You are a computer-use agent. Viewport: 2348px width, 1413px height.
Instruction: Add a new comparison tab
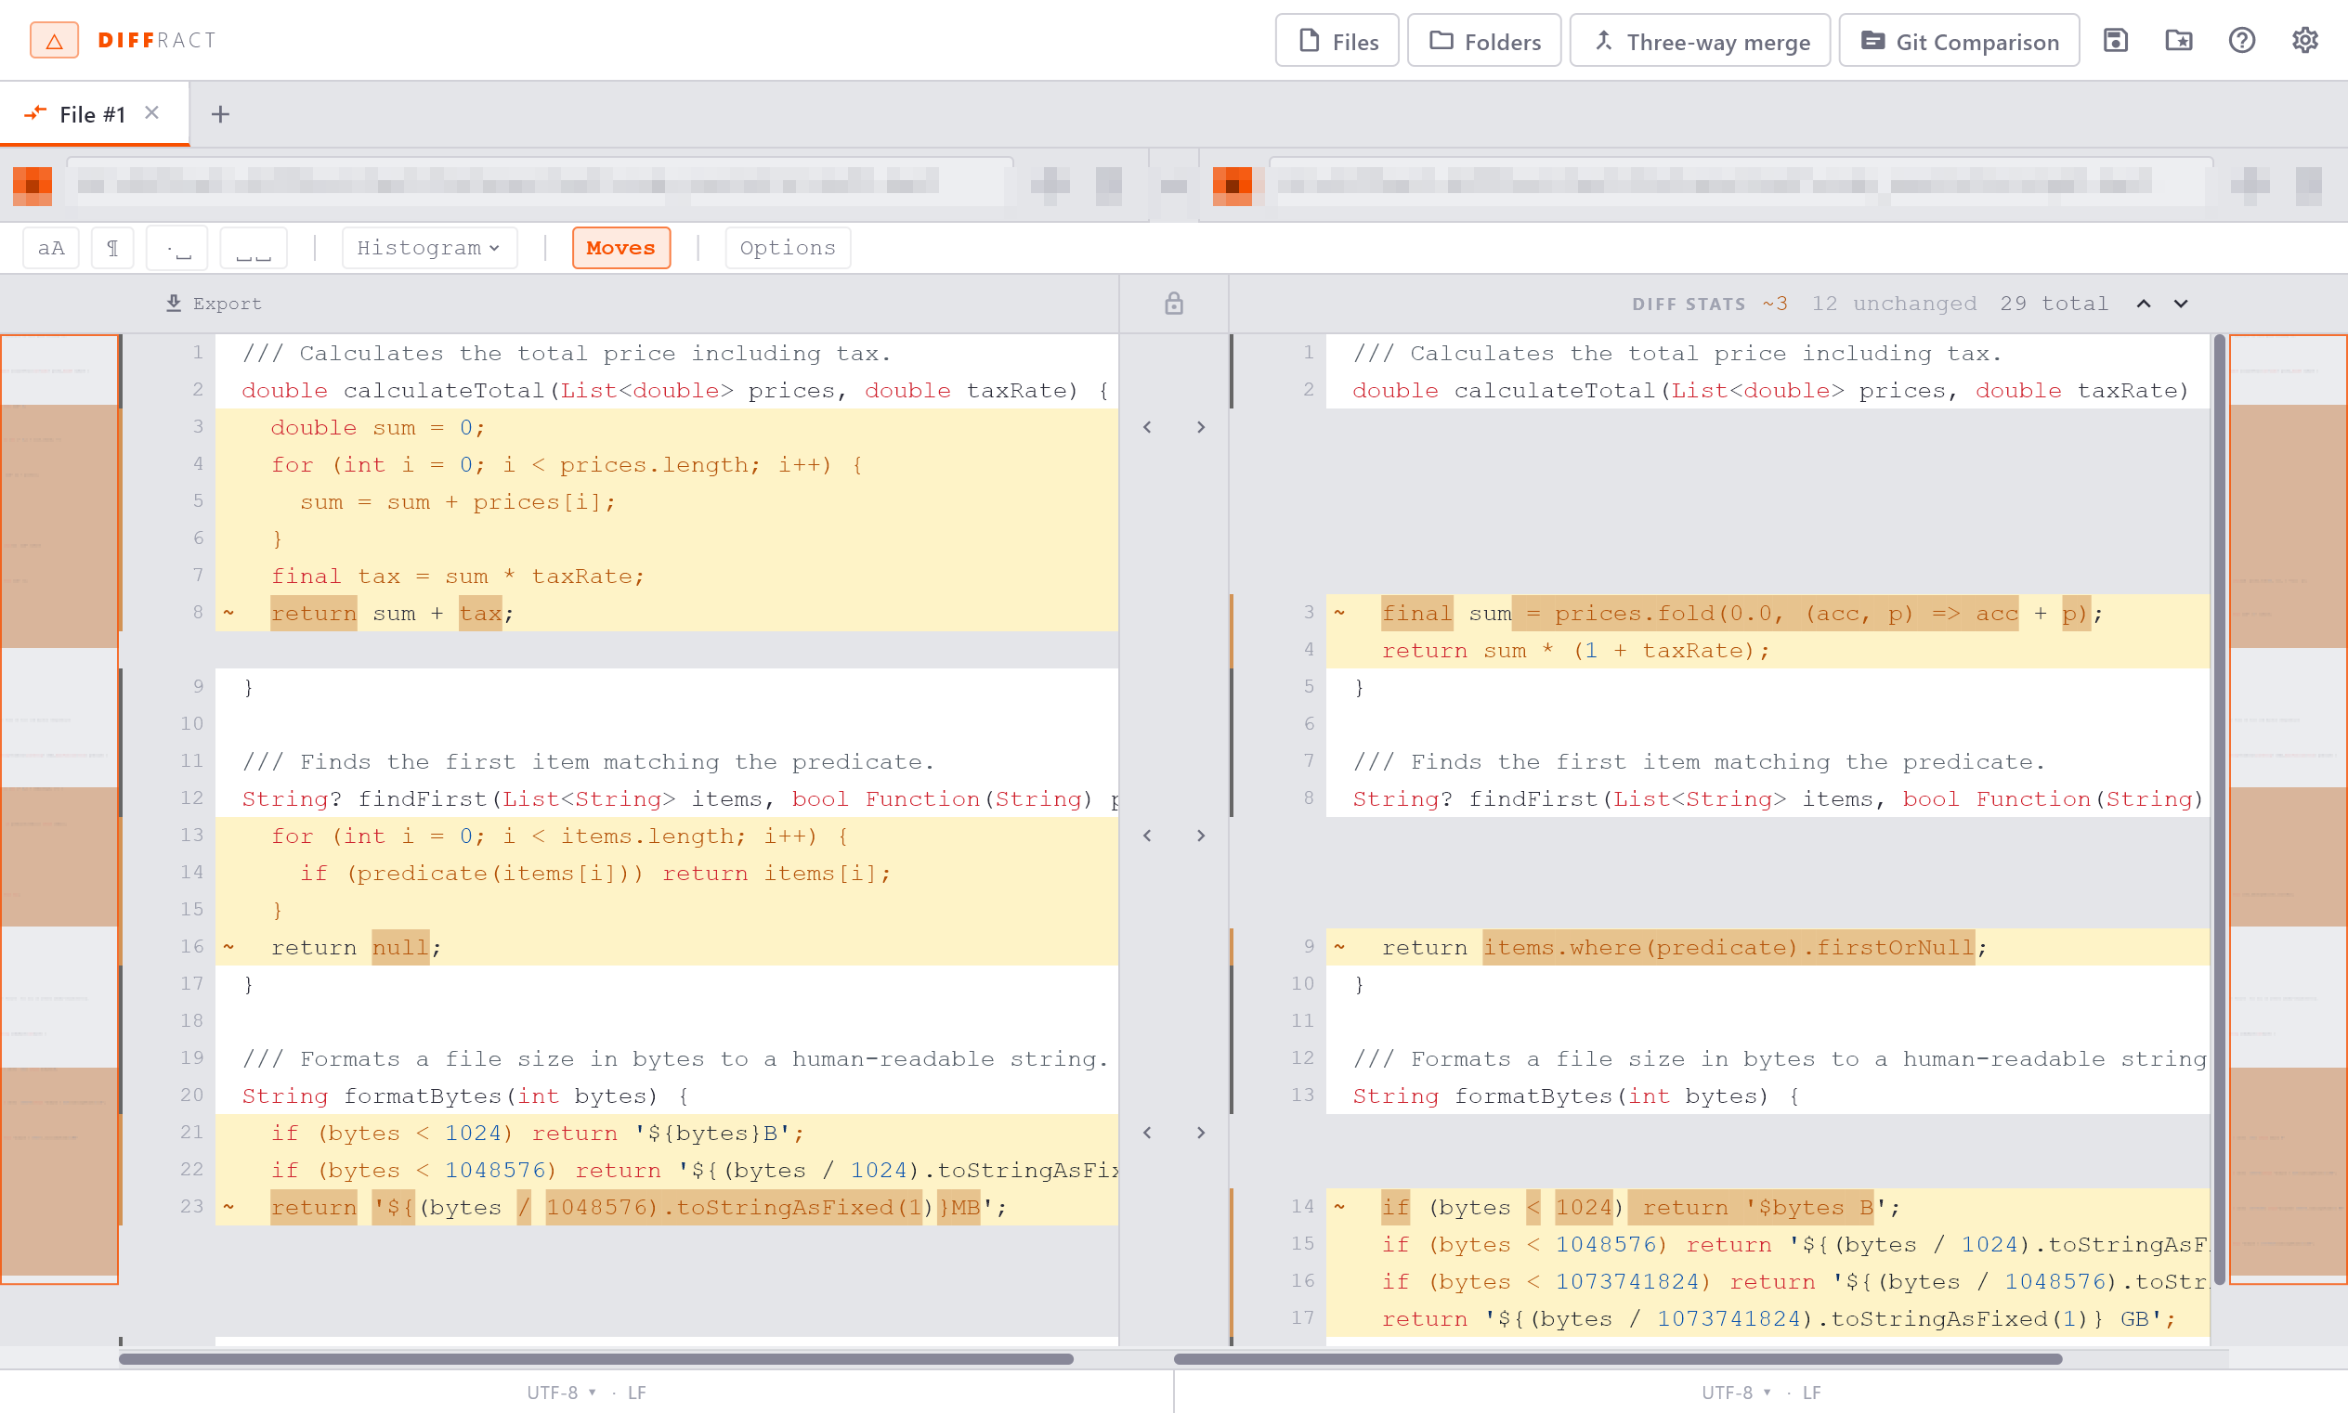point(220,114)
